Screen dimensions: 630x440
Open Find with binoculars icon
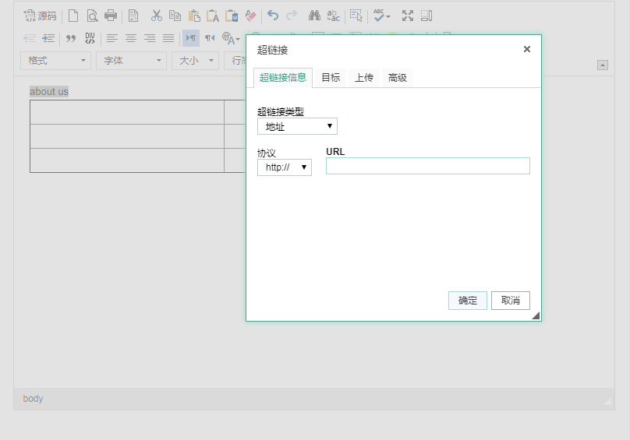point(314,16)
